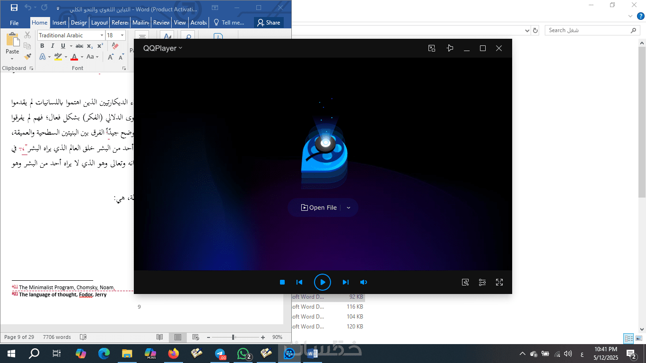646x363 pixels.
Task: Click the proofing errors icon in Word status bar
Action: point(83,337)
